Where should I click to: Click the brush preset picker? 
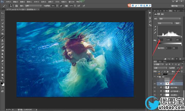12,6
